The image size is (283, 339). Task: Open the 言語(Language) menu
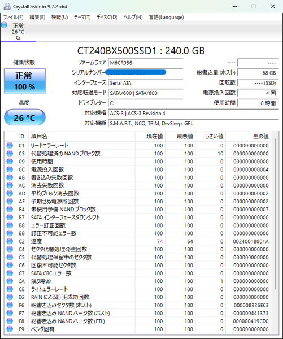click(x=166, y=17)
